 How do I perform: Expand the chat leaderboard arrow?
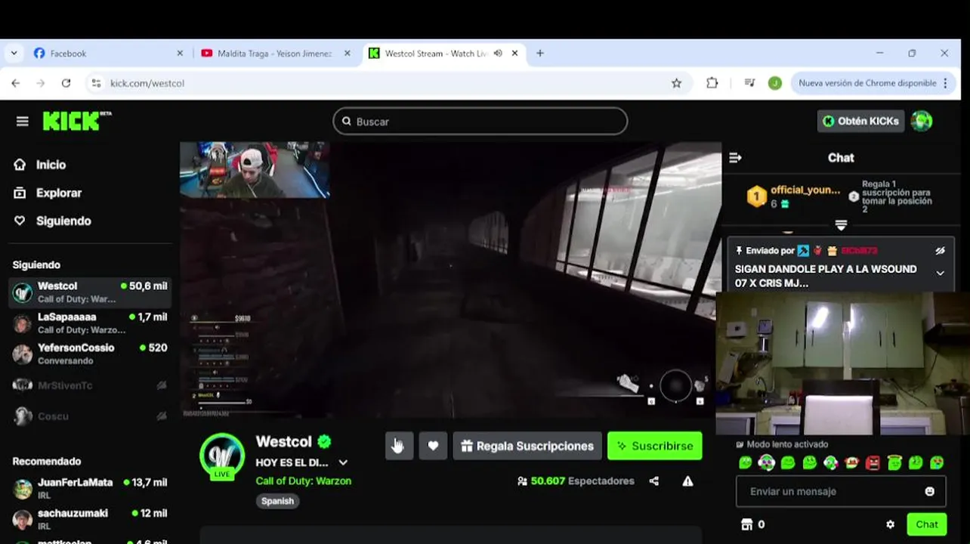[841, 225]
